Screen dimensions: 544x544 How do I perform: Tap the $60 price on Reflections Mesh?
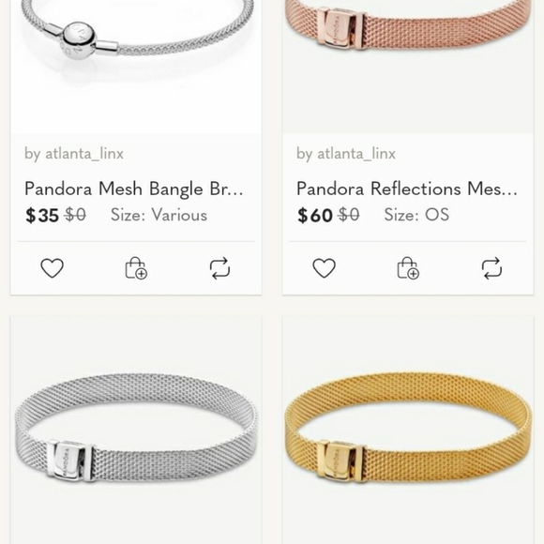[314, 215]
